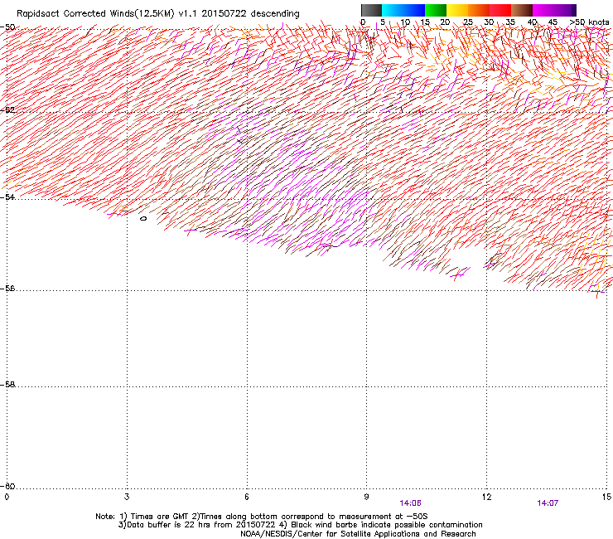The width and height of the screenshot is (613, 539).
Task: Click the '3' longitude axis label
Action: tap(127, 497)
